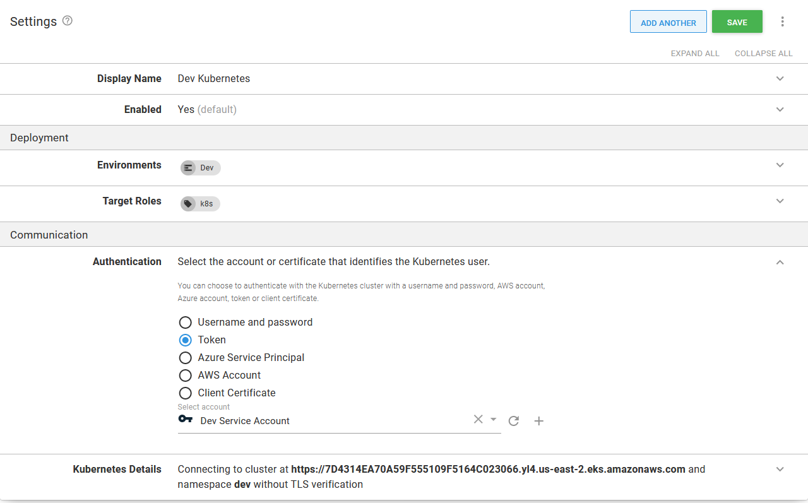Image resolution: width=808 pixels, height=503 pixels.
Task: Choose Client Certificate authentication
Action: point(185,393)
